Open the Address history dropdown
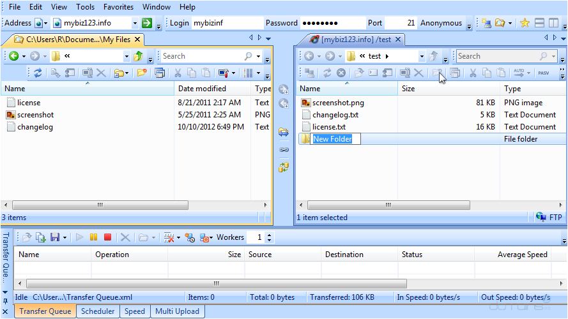The height and width of the screenshot is (319, 568). (135, 23)
